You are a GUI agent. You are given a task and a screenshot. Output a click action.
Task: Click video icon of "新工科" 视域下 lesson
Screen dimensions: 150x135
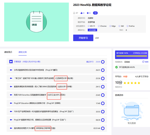point(11,78)
